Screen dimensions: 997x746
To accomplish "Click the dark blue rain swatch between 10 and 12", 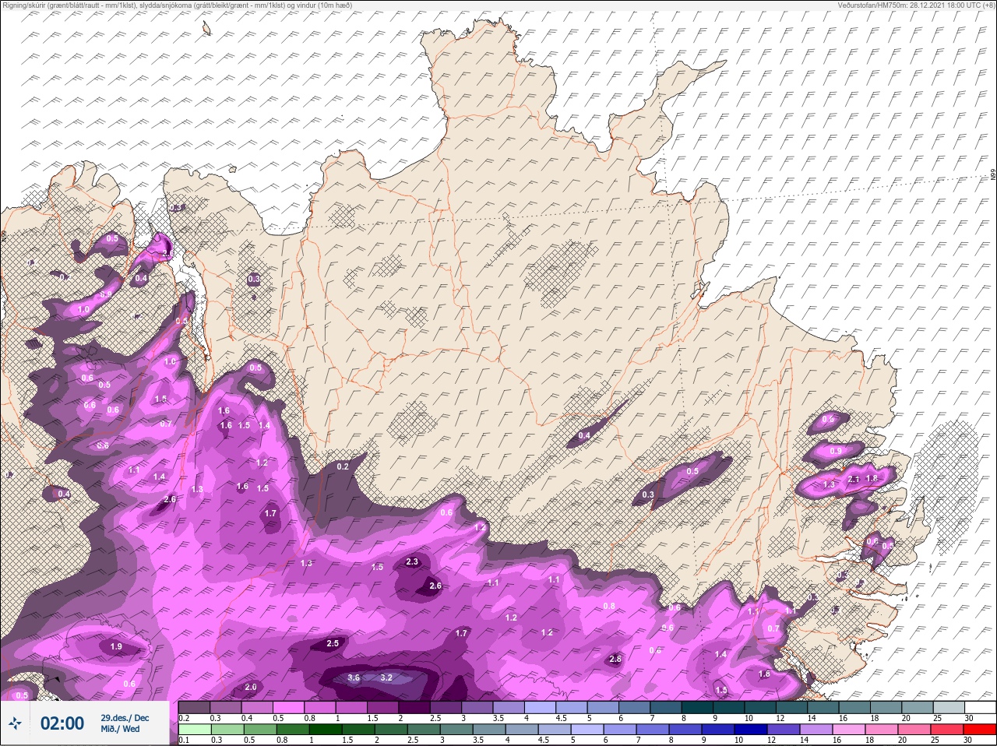I will (752, 730).
